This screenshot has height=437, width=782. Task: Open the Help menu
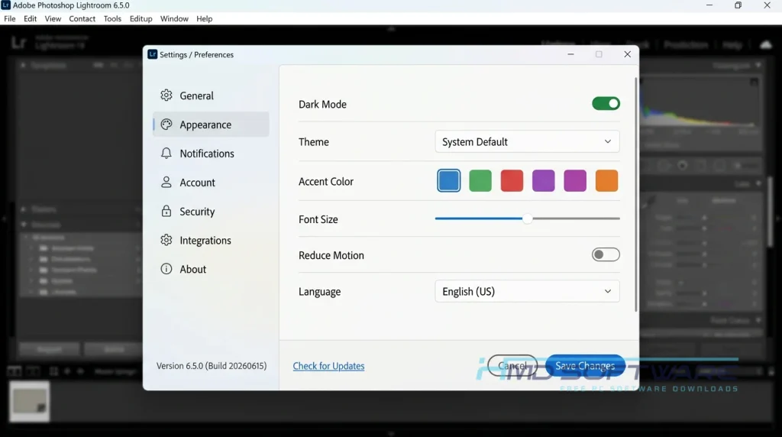204,18
